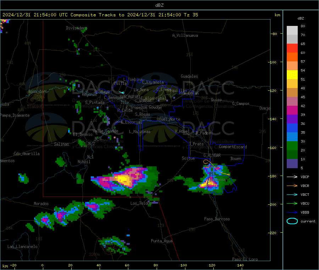Click the orange storm track loop near G_ALVEAR
The width and height of the screenshot is (319, 270).
click(206, 162)
